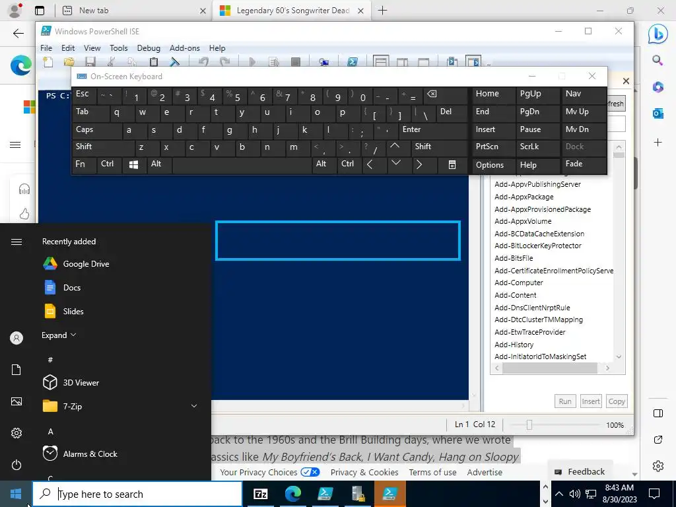Toggle ScrLk key on On-Screen Keyboard
The width and height of the screenshot is (676, 507).
click(x=537, y=147)
